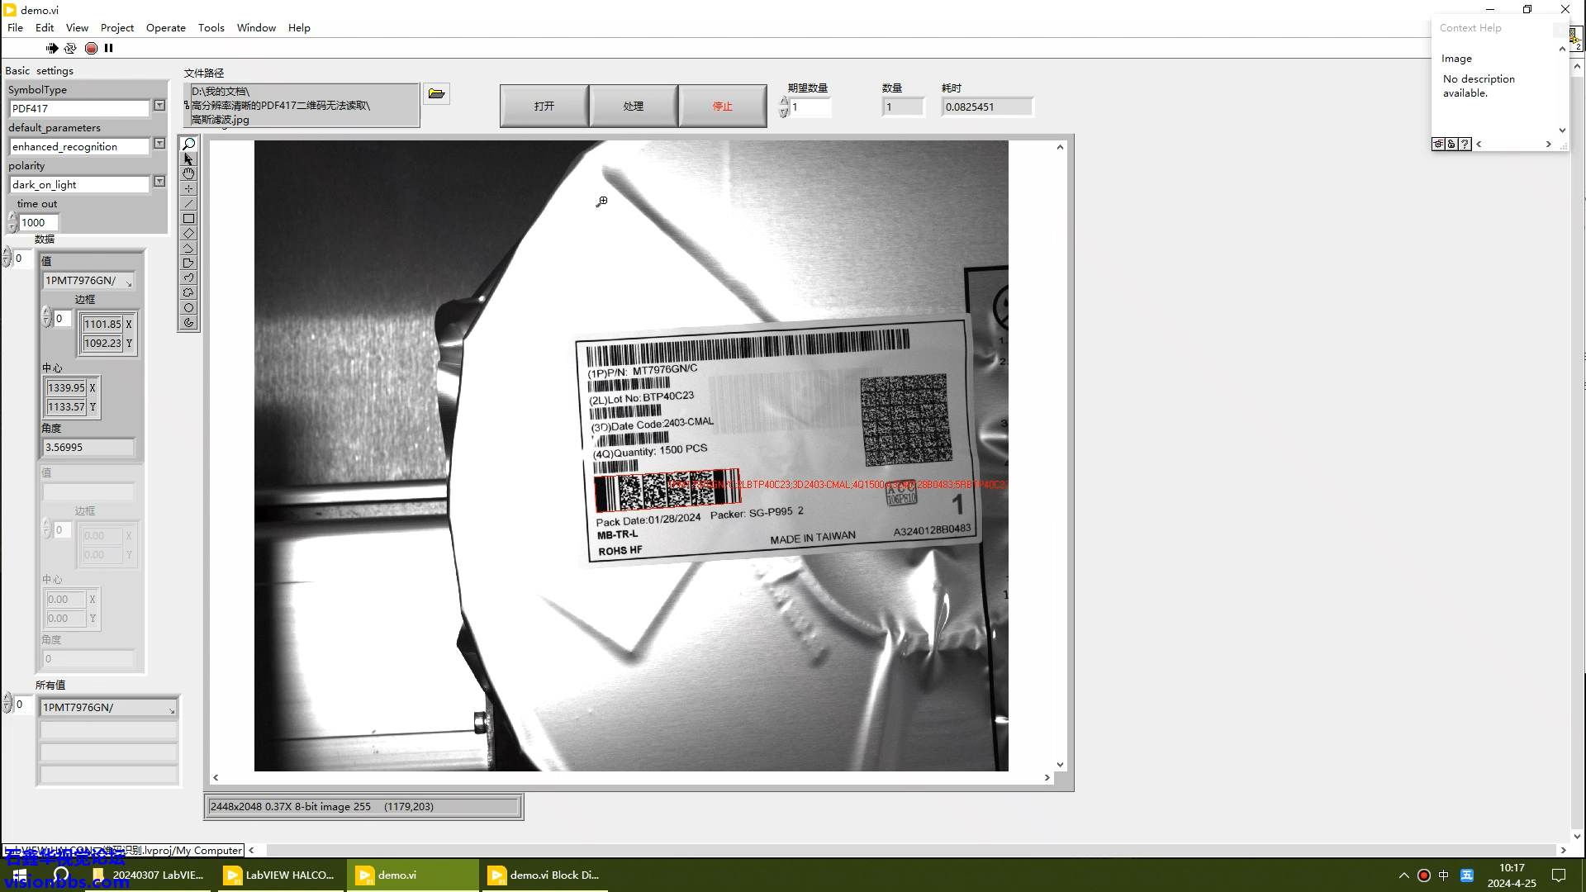Click the Abort Execution stop icon

pyautogui.click(x=91, y=48)
